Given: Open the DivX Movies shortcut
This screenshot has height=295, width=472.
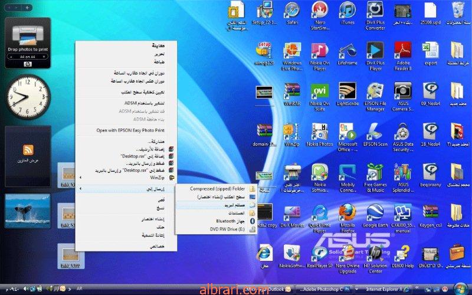Looking at the screenshot, I should click(x=292, y=215).
